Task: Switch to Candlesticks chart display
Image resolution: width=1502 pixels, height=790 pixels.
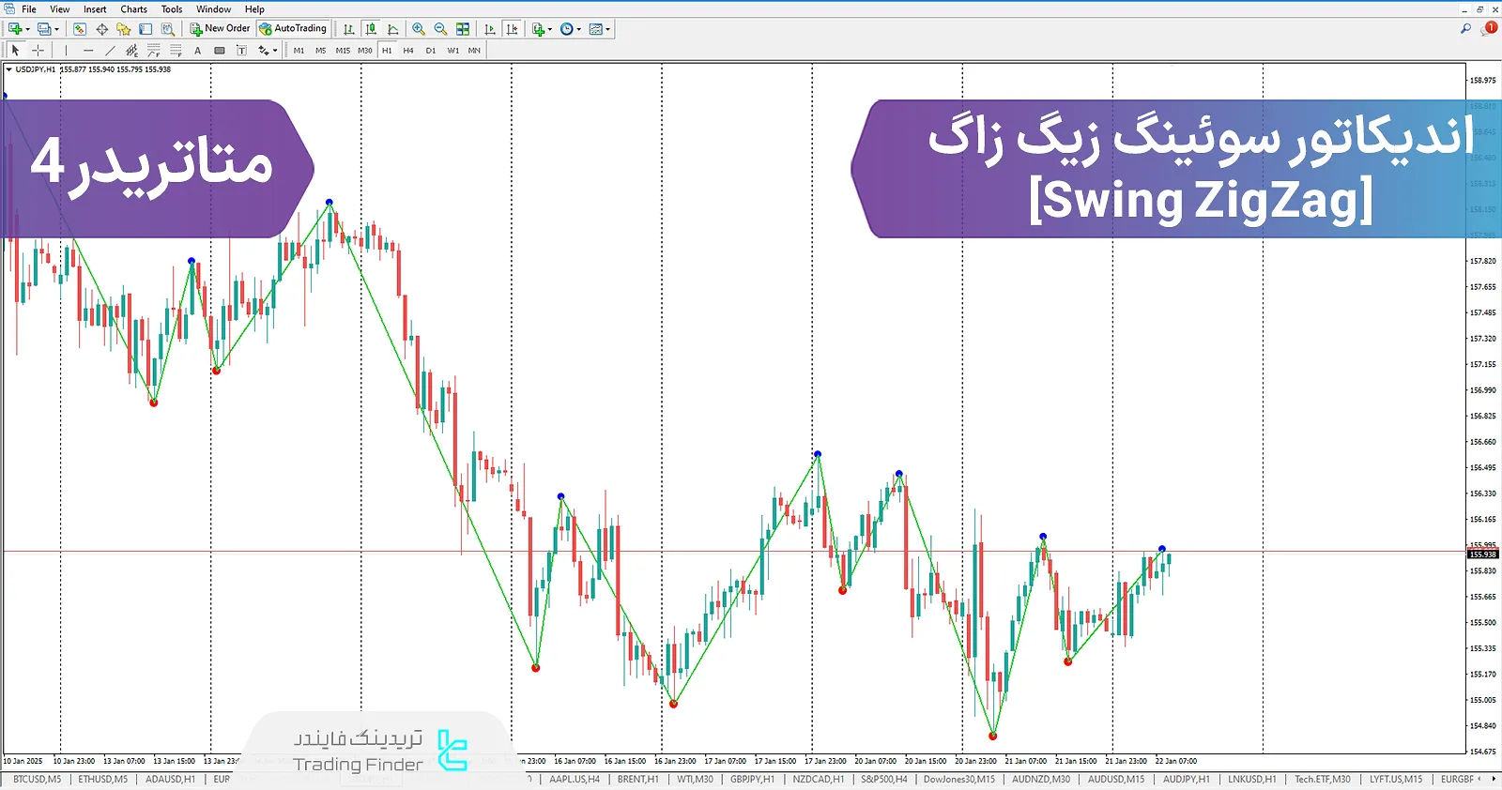Action: click(371, 29)
